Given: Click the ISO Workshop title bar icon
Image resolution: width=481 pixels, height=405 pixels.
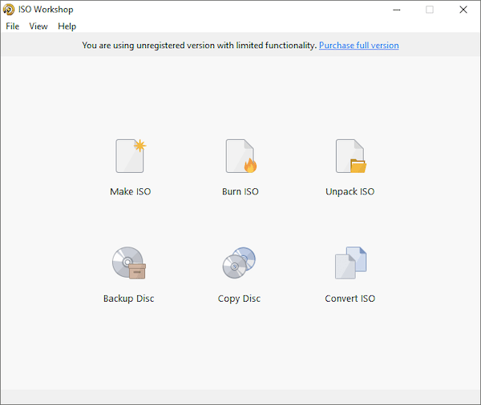Looking at the screenshot, I should [9, 10].
